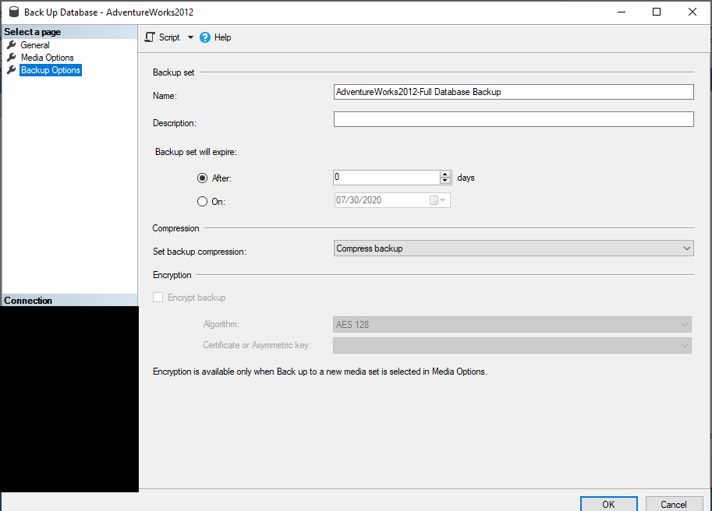Screen dimensions: 712x511
Task: Click the encryption availability note text
Action: point(320,372)
